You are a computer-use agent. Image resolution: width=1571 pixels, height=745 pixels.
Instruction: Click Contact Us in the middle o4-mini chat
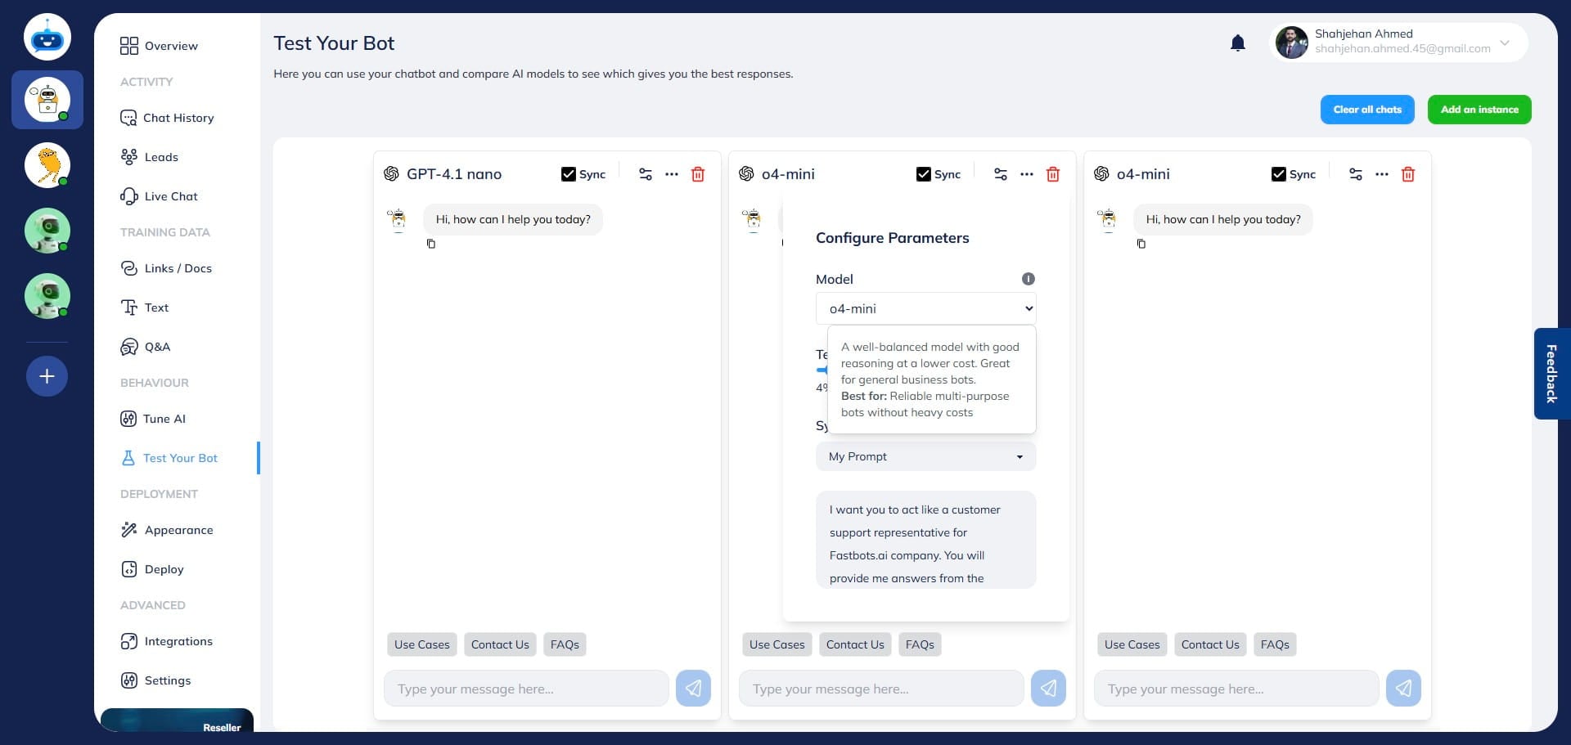pyautogui.click(x=855, y=644)
